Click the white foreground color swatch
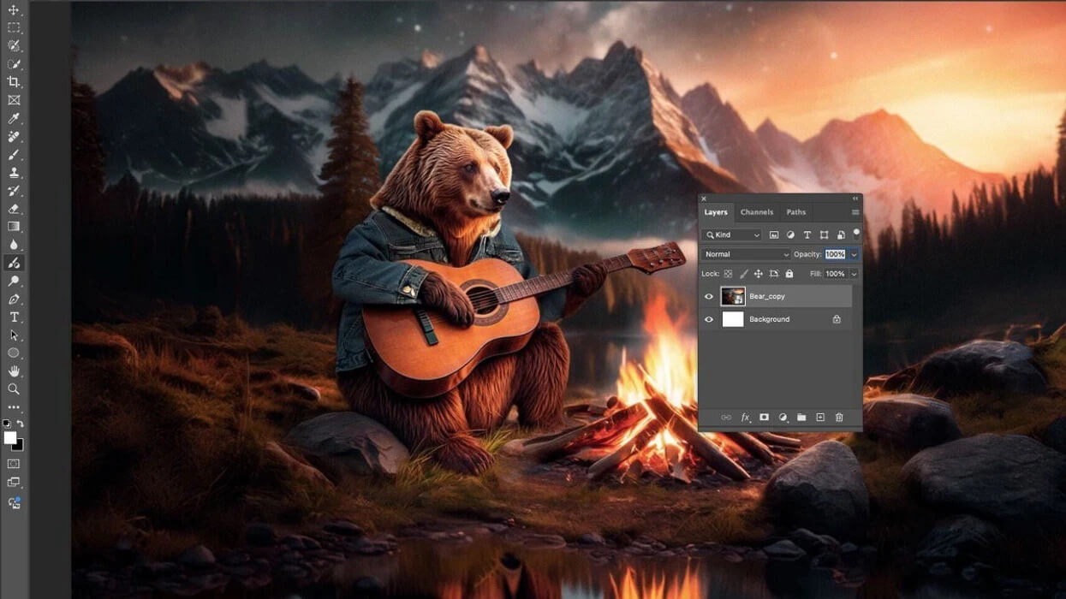 (9, 438)
